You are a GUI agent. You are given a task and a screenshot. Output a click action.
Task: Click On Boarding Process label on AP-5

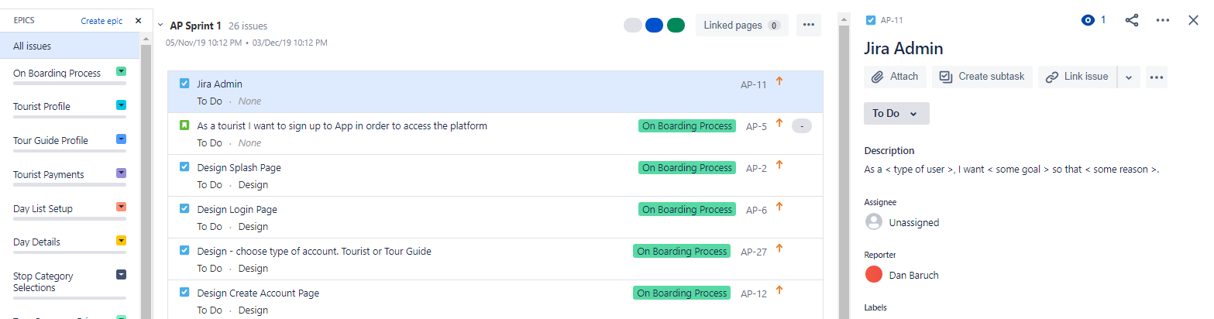tap(686, 125)
